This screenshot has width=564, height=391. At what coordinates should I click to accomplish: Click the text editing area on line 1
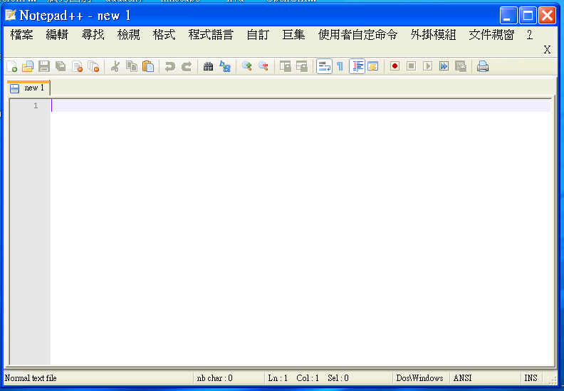(x=301, y=105)
